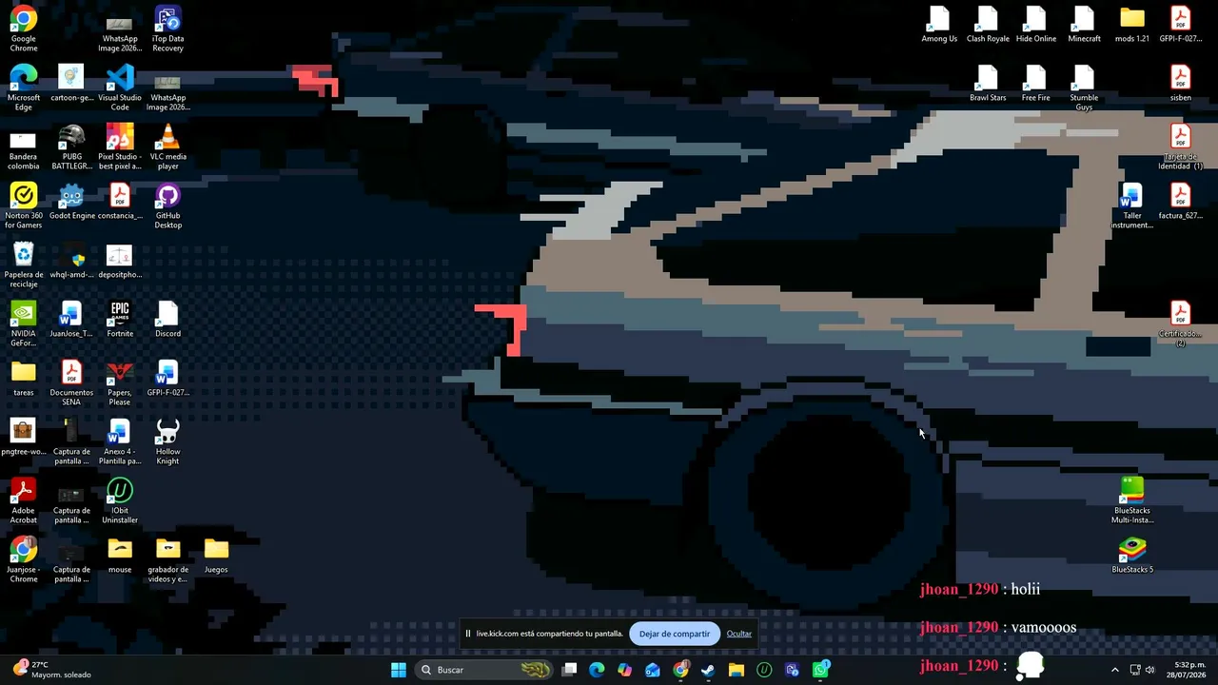Open the tareas folder
The width and height of the screenshot is (1218, 685).
[x=24, y=379]
